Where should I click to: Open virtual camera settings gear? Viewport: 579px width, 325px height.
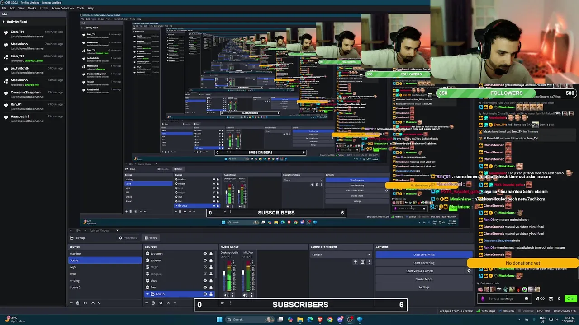coord(469,271)
